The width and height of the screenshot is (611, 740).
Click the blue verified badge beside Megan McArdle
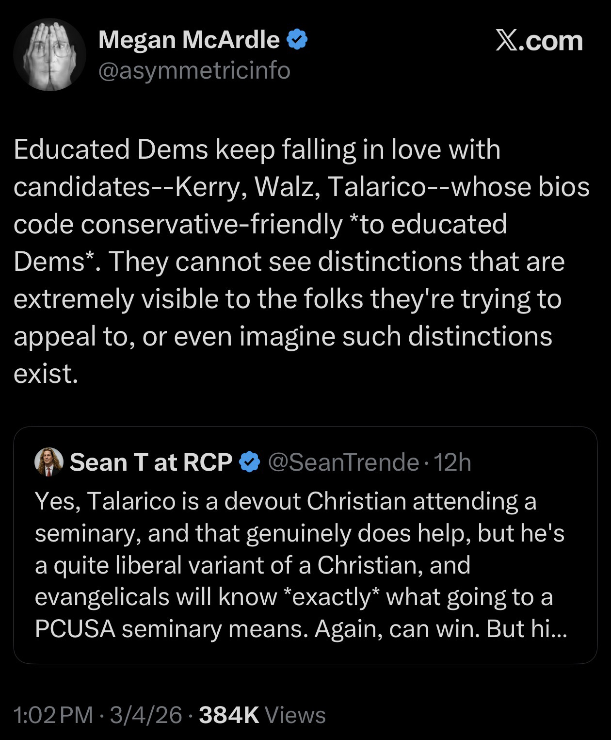[x=297, y=40]
